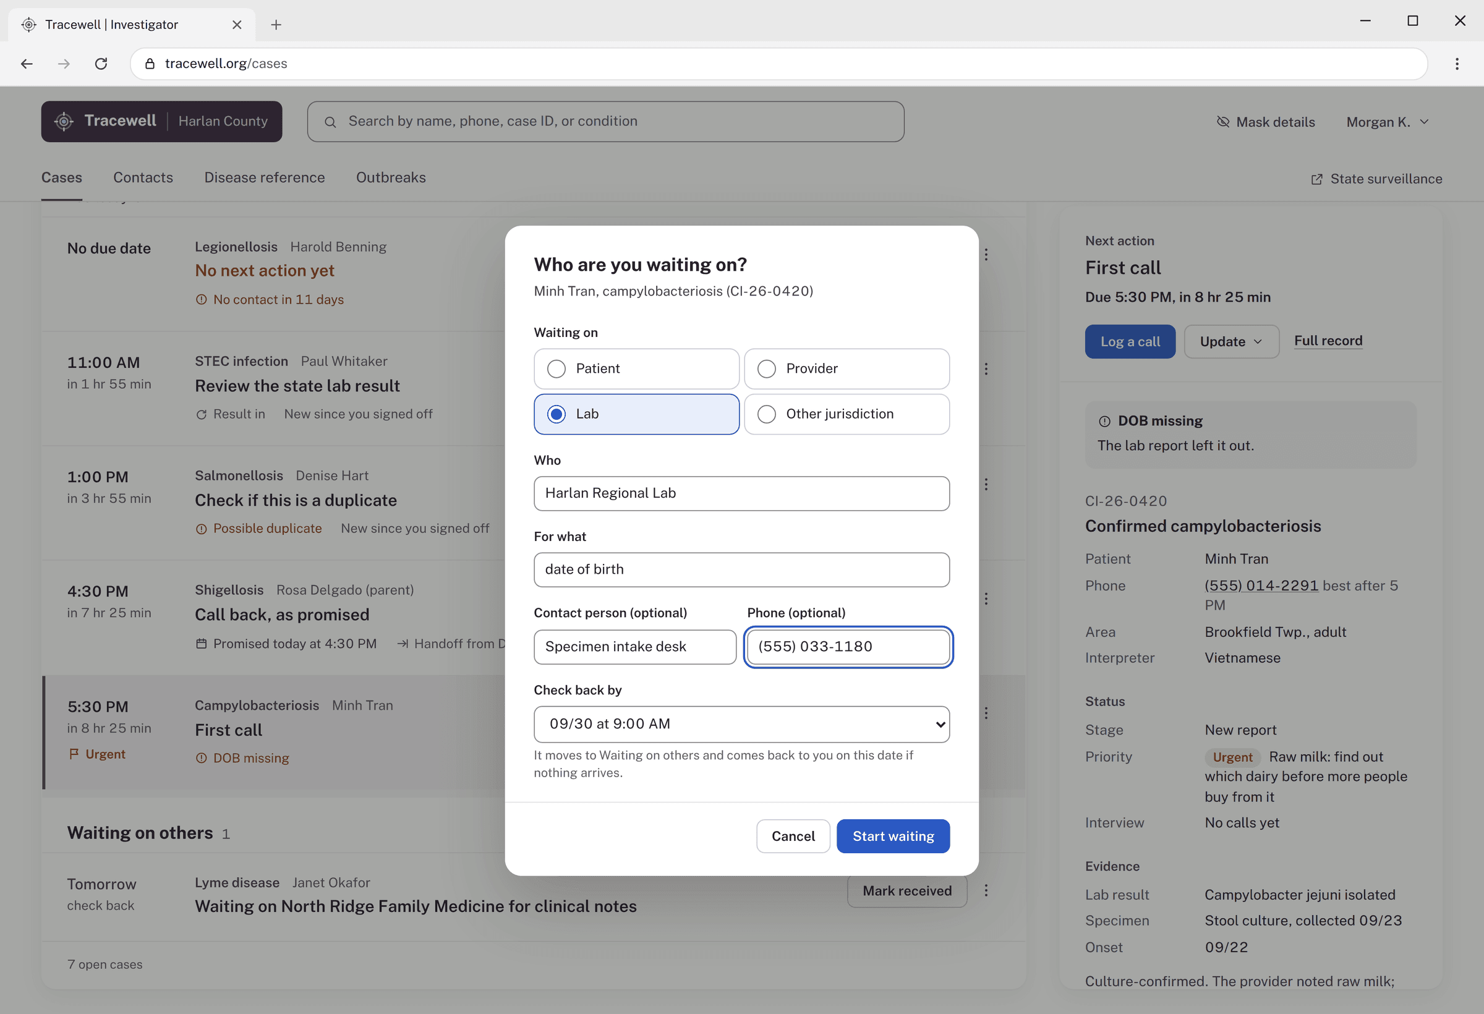The width and height of the screenshot is (1484, 1014).
Task: Switch to the Outbreaks tab
Action: pos(391,177)
